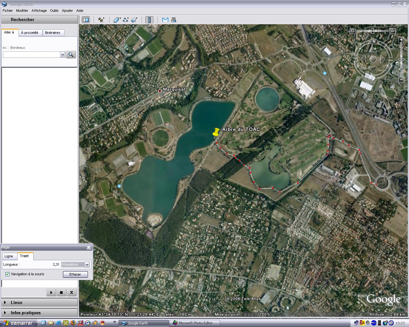Click the vertical zoom slider handle
This screenshot has width=409, height=327.
coord(401,60)
